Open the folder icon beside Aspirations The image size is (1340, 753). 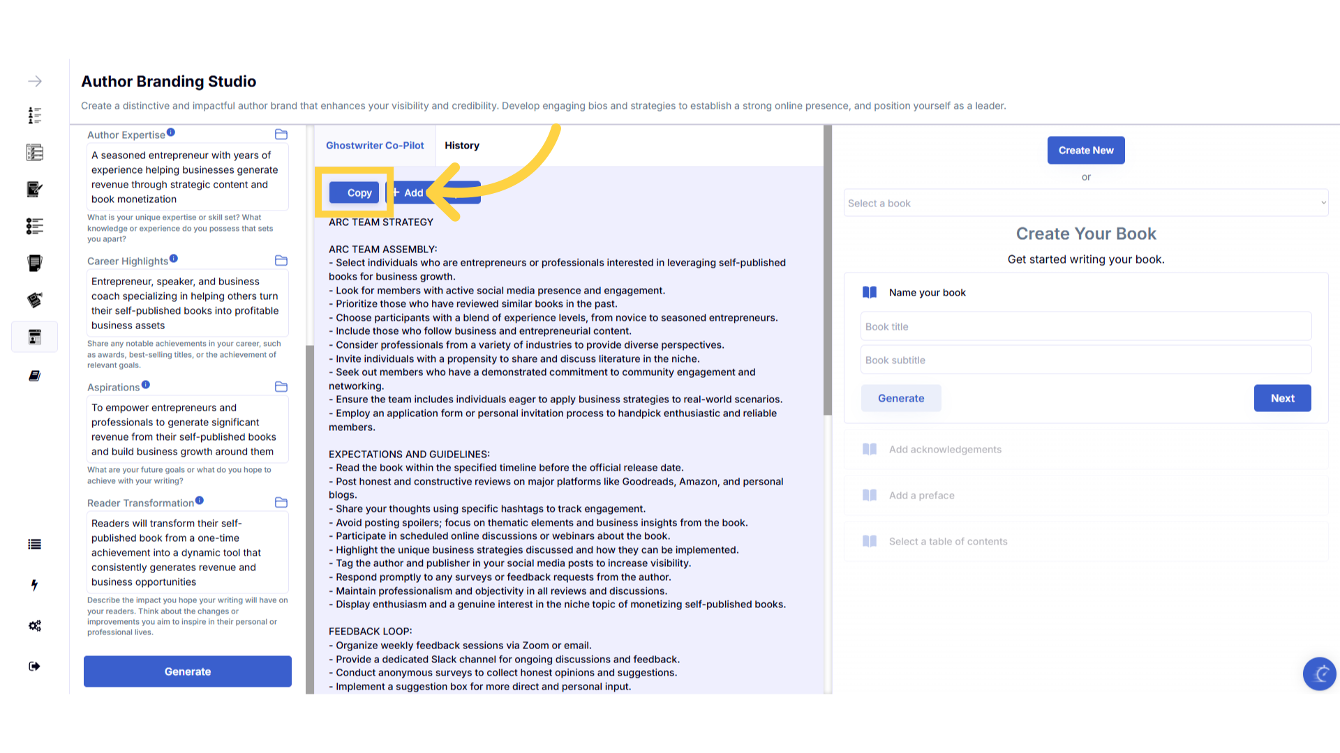[281, 386]
